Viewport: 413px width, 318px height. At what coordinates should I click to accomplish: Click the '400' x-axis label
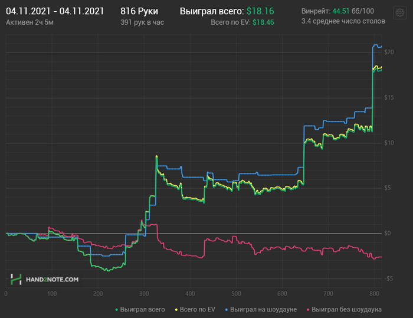coord(190,294)
